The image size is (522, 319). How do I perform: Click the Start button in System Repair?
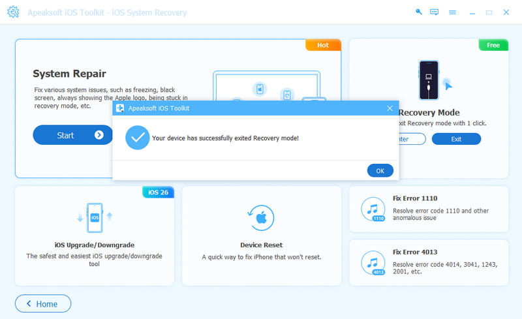(x=72, y=135)
